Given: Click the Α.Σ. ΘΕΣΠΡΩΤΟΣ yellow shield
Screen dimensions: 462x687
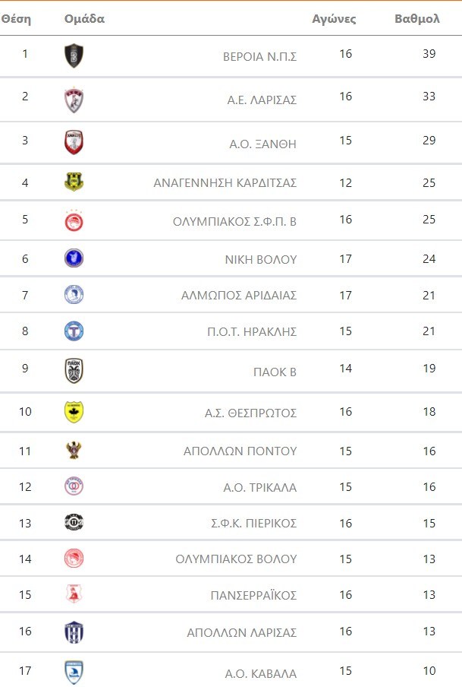Looking at the screenshot, I should point(74,413).
